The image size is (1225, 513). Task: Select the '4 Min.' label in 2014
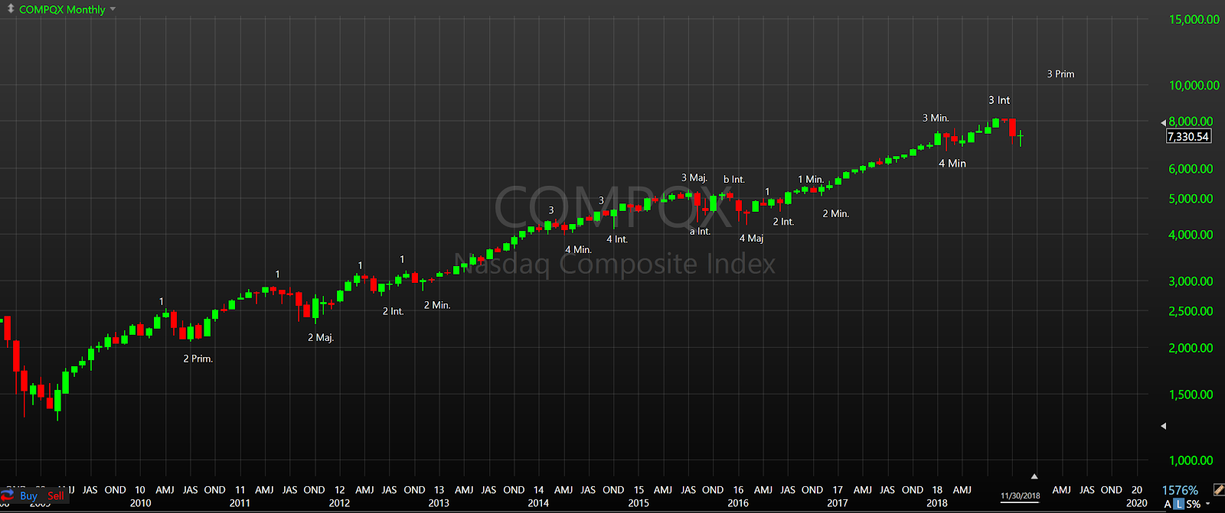coord(578,250)
